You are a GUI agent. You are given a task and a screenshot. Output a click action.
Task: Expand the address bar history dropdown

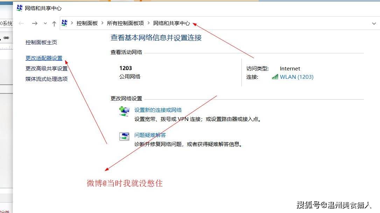[x=374, y=23]
